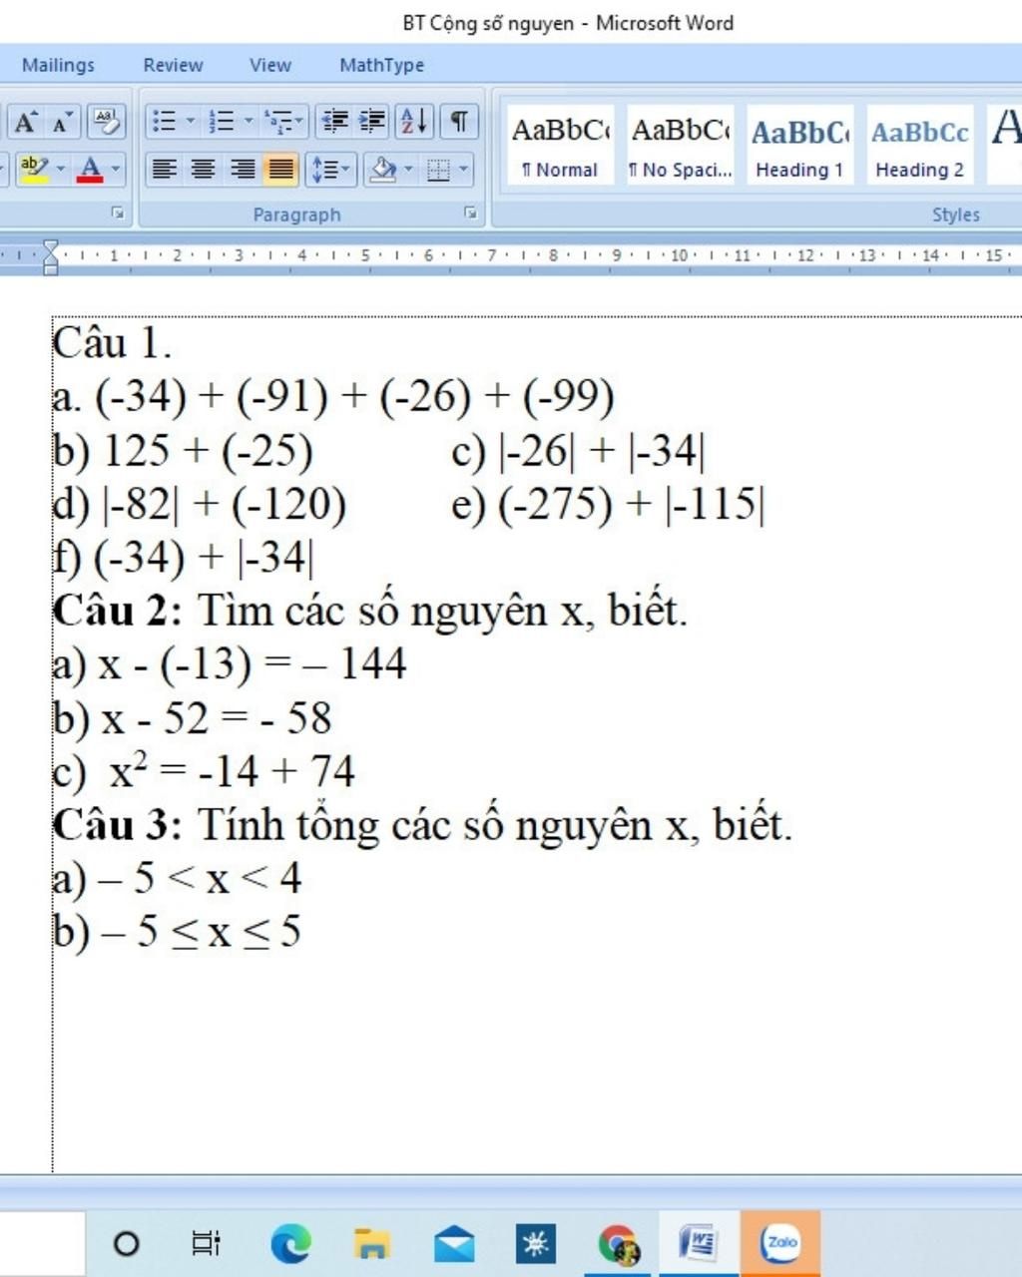Open Font dialog launcher

coord(118,213)
